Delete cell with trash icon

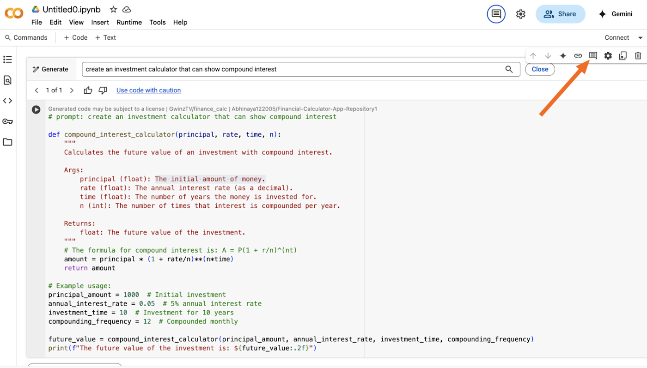coord(638,56)
